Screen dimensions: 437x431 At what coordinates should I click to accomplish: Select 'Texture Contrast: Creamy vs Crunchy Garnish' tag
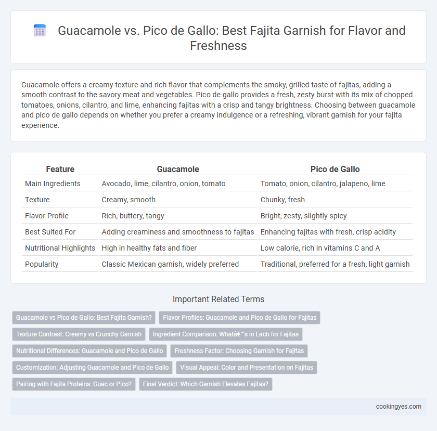tap(79, 334)
